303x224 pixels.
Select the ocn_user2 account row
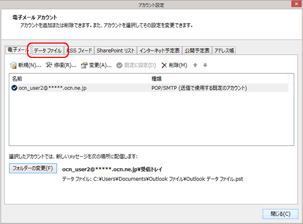(149, 88)
